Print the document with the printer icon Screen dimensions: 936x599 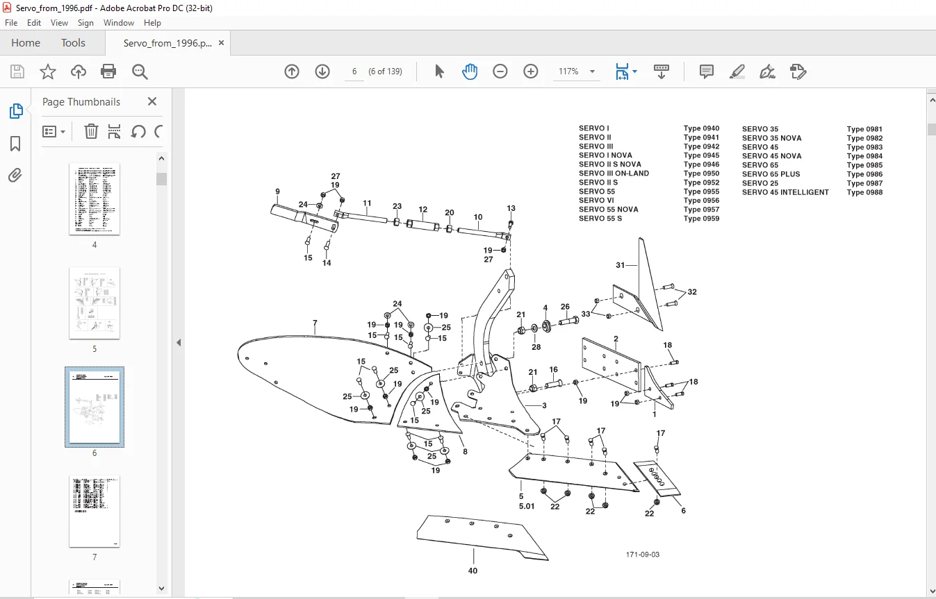108,71
